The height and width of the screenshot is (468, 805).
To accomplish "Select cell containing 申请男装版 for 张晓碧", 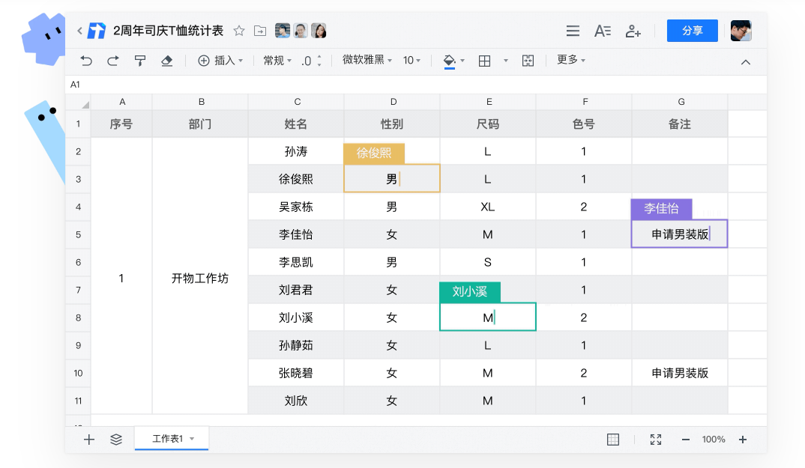I will point(681,372).
